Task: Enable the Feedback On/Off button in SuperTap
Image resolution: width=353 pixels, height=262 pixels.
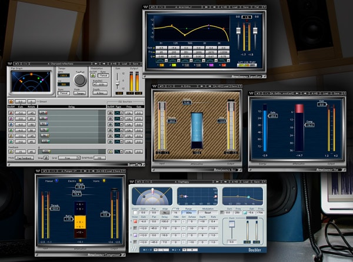Action: point(11,152)
